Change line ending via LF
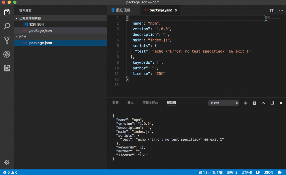Image resolution: width=286 pixels, height=175 pixels. [x=258, y=172]
